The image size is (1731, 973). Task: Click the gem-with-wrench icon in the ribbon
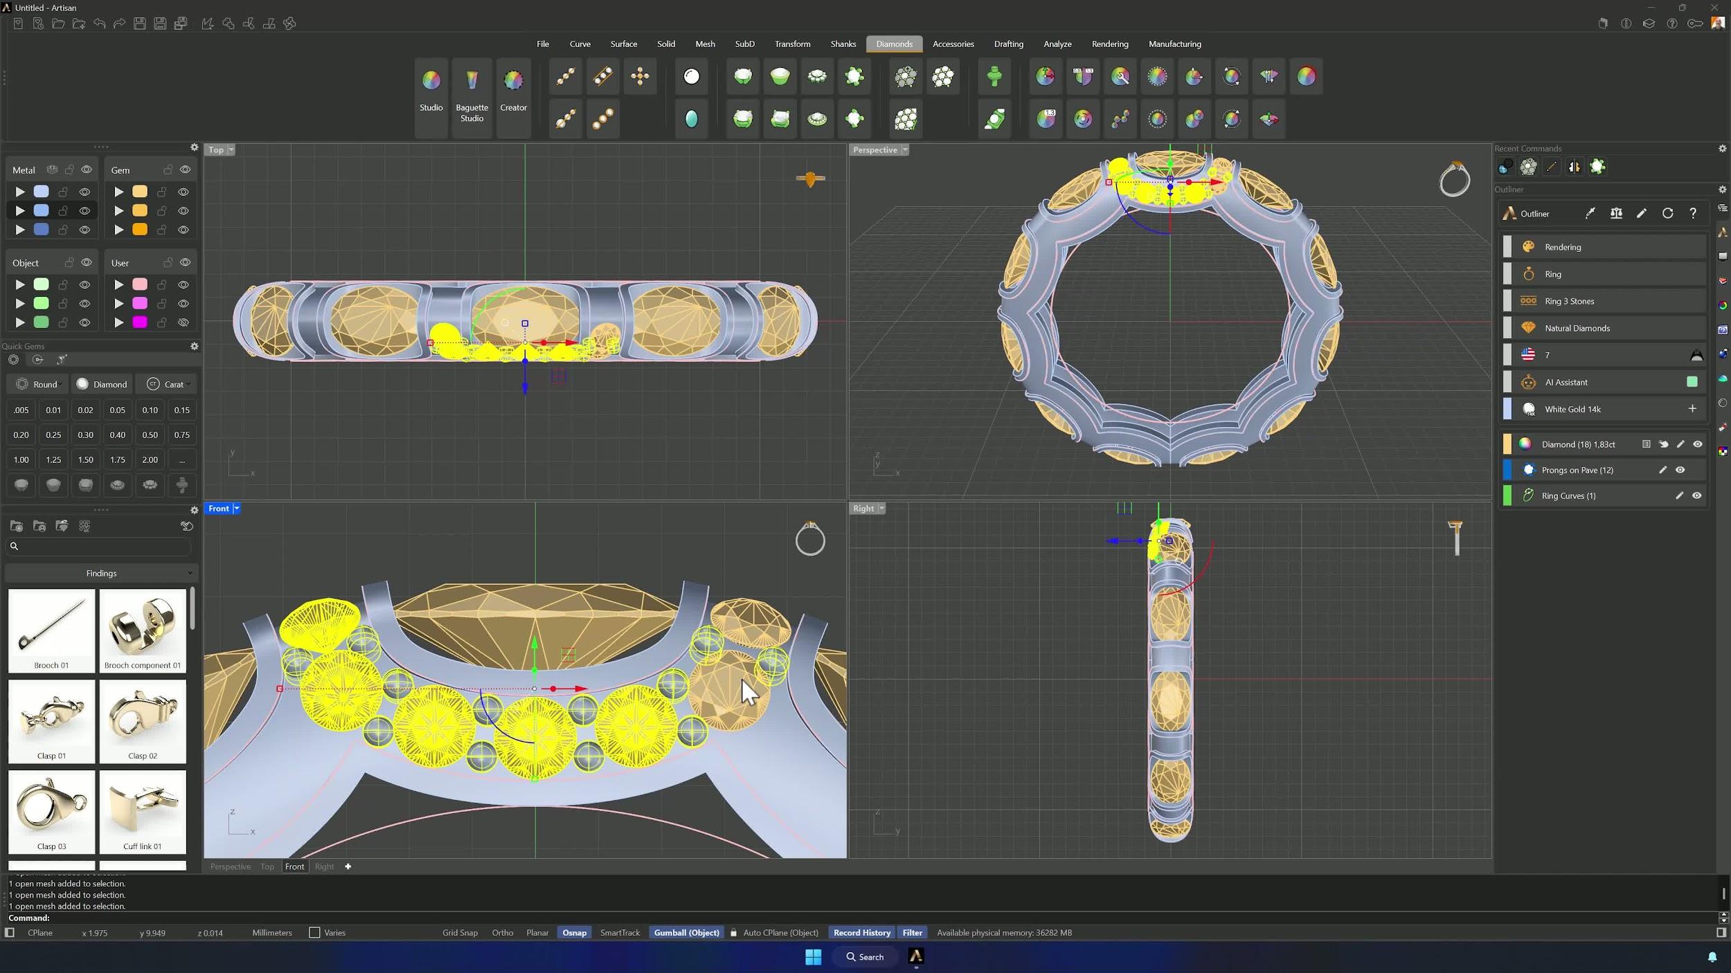1120,77
